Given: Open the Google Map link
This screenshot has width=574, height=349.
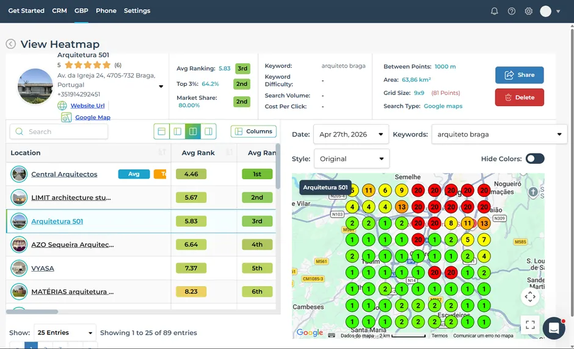Looking at the screenshot, I should click(x=93, y=117).
